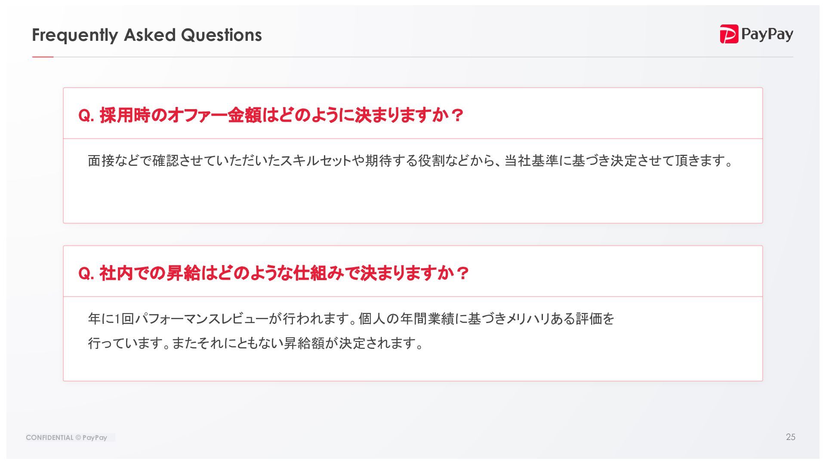Click the empty area of first answer box
This screenshot has width=826, height=464.
tap(413, 198)
